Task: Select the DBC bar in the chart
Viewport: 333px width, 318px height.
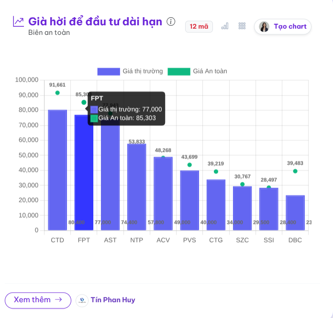Action: [x=295, y=212]
